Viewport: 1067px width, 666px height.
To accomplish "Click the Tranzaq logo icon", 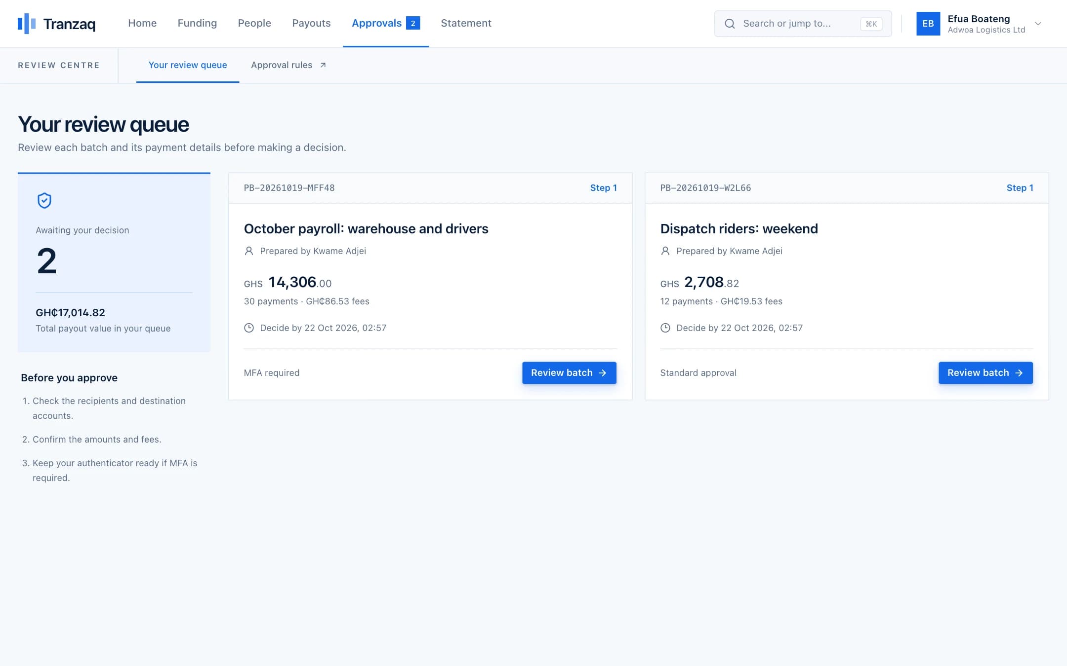I will click(27, 23).
